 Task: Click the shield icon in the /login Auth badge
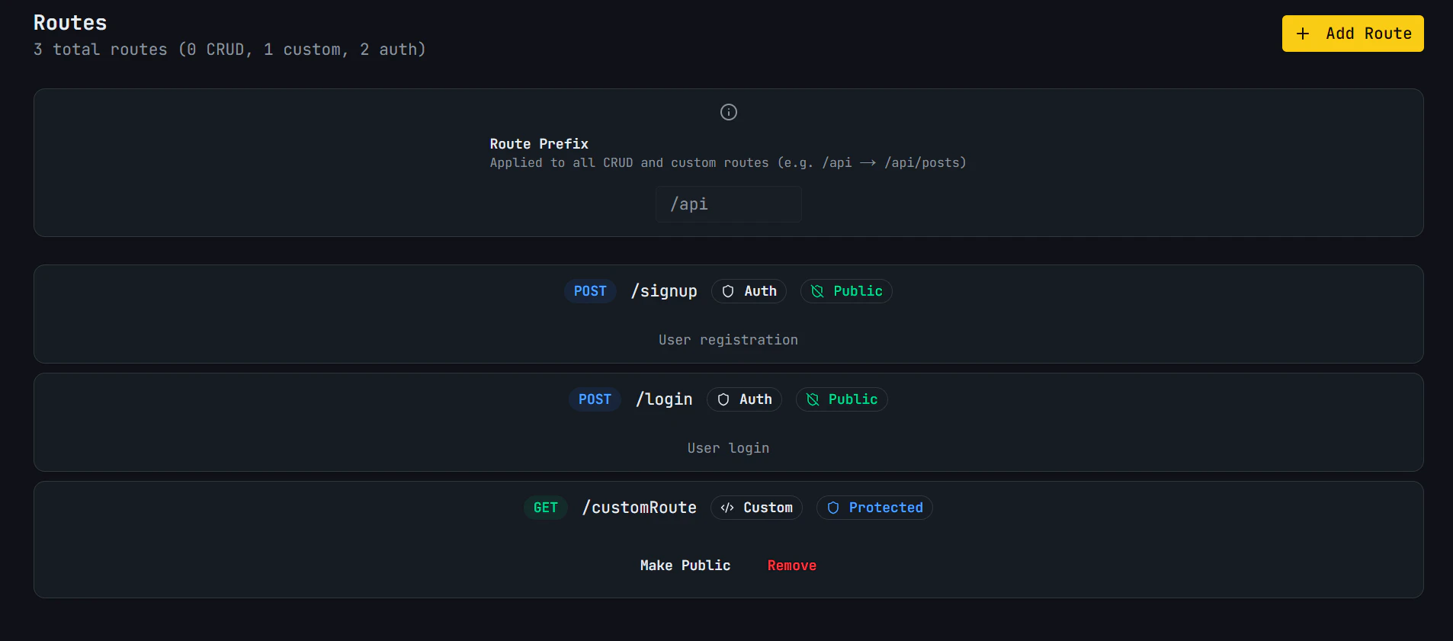[x=723, y=399]
